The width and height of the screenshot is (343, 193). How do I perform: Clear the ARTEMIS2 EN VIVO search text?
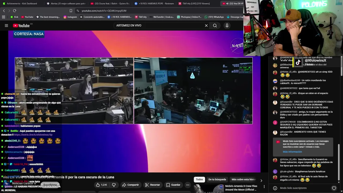click(206, 25)
